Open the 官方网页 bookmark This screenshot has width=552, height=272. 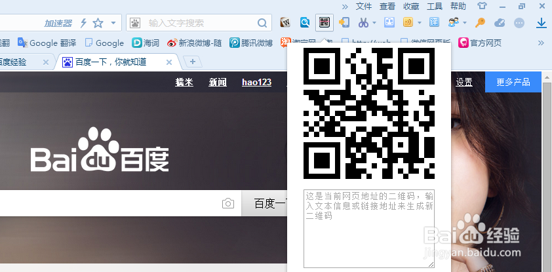coord(479,43)
